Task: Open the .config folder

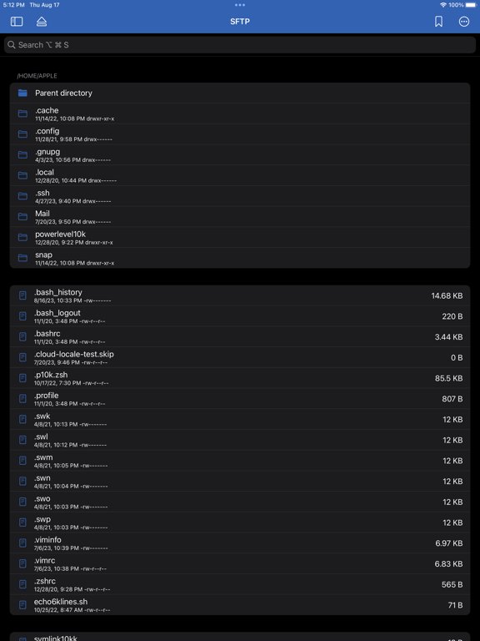Action: click(240, 134)
